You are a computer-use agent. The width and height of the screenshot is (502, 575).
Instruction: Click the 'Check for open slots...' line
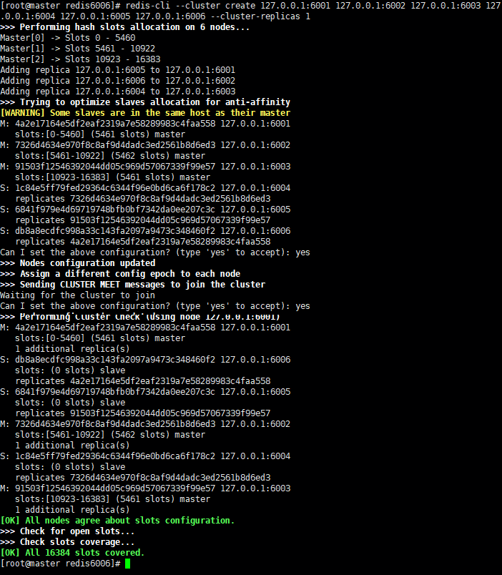coord(67,531)
